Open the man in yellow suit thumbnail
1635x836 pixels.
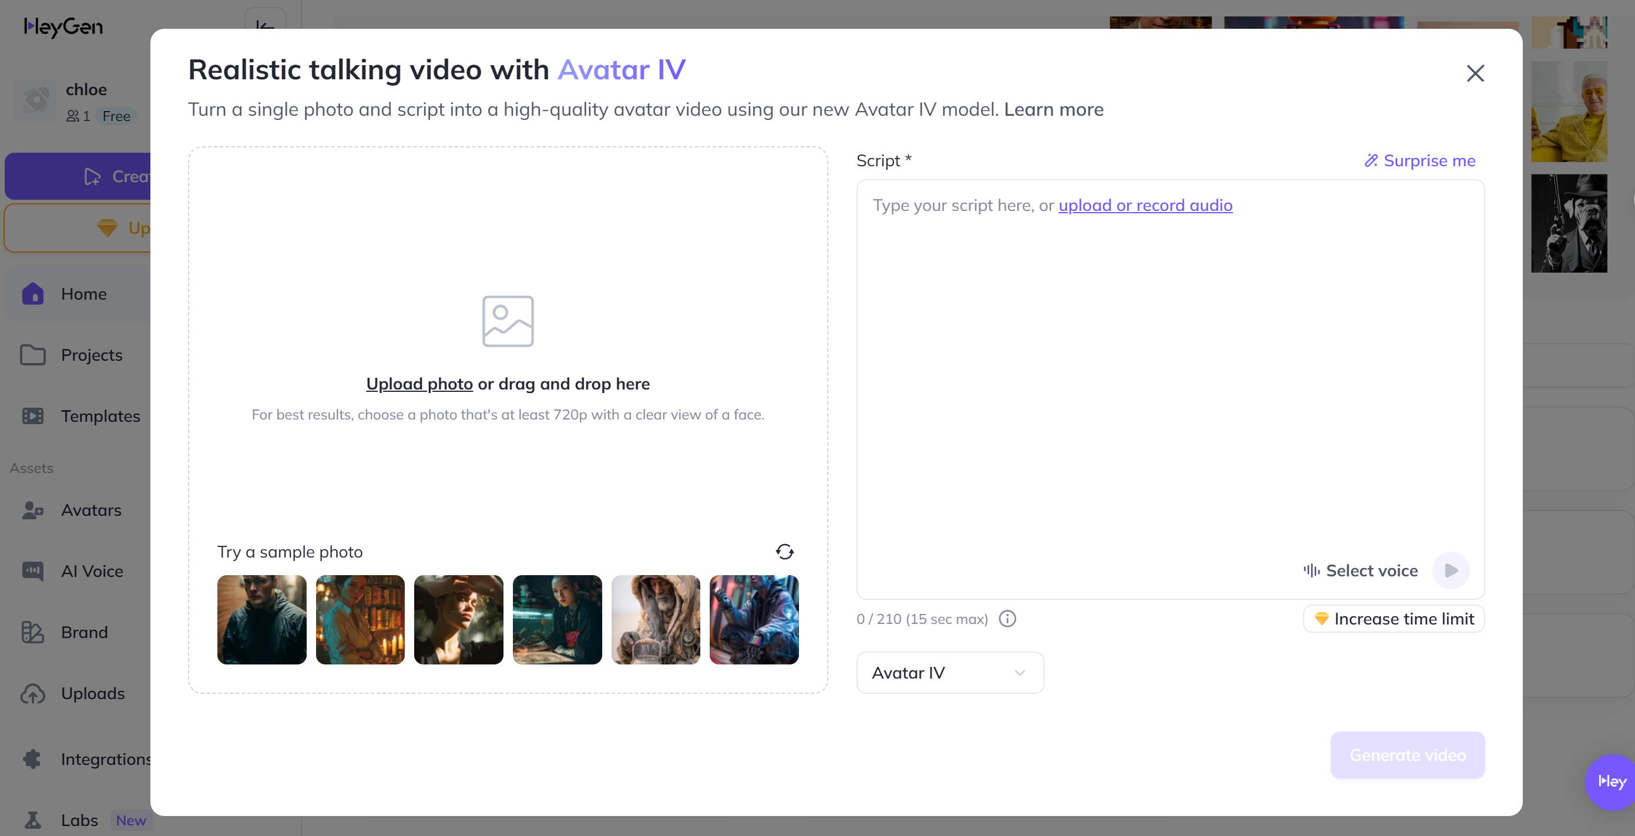pyautogui.click(x=1569, y=112)
